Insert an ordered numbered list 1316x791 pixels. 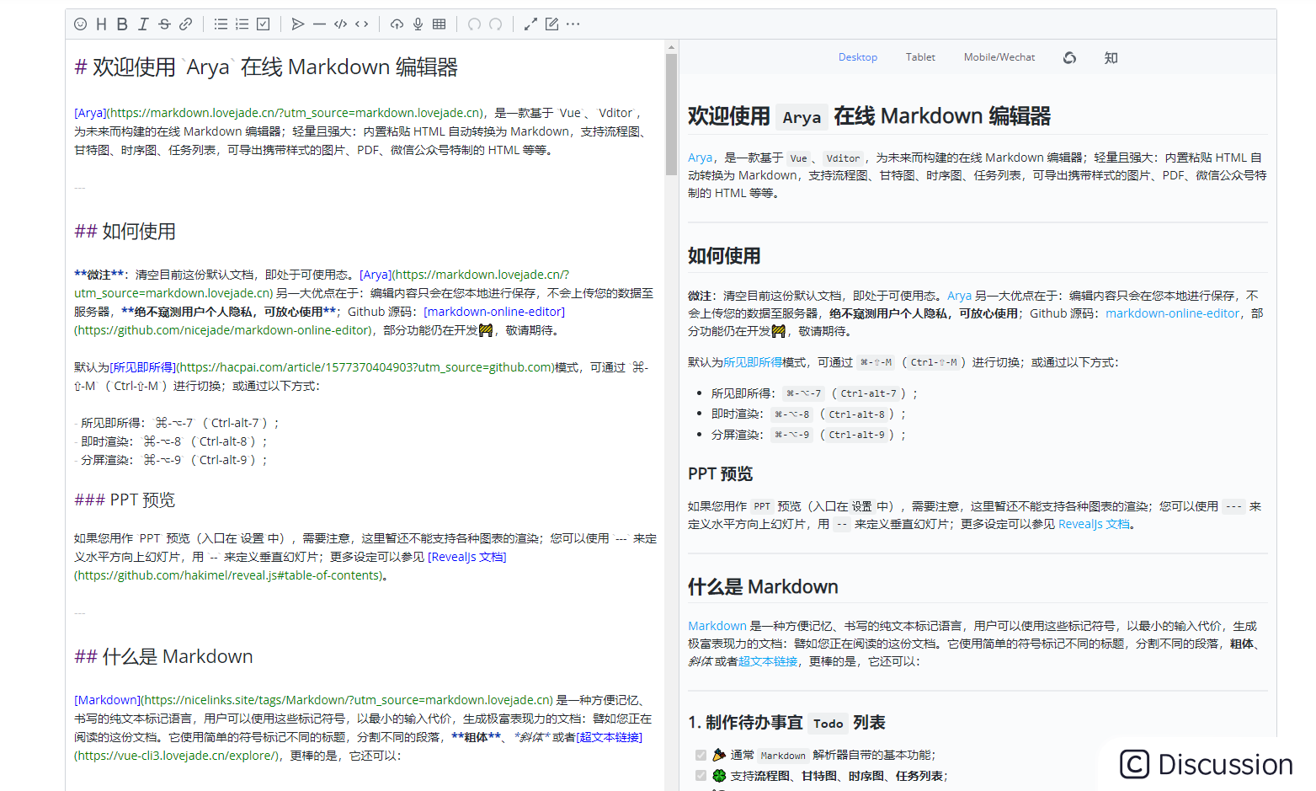click(x=242, y=24)
